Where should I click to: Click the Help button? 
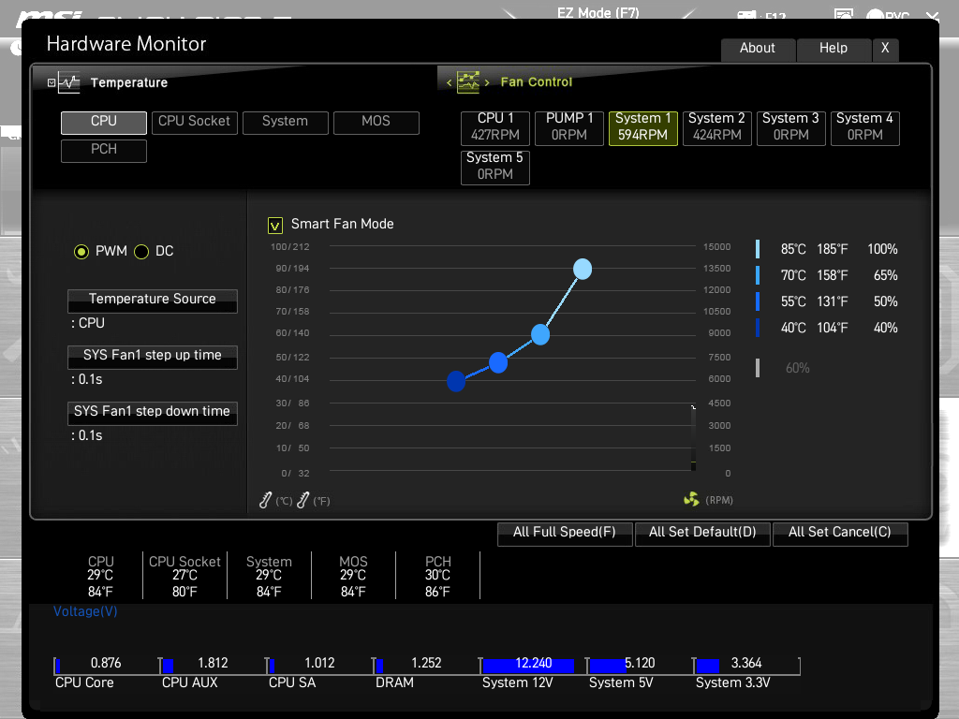pyautogui.click(x=834, y=49)
